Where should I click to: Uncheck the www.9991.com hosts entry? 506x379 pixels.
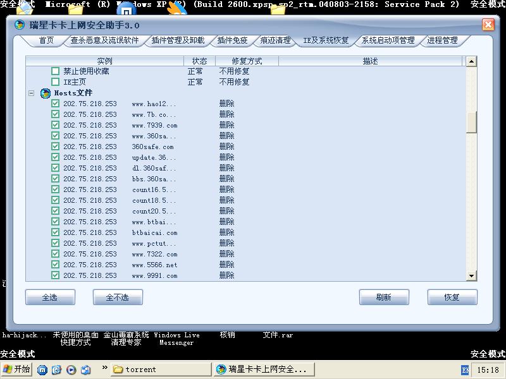(56, 275)
